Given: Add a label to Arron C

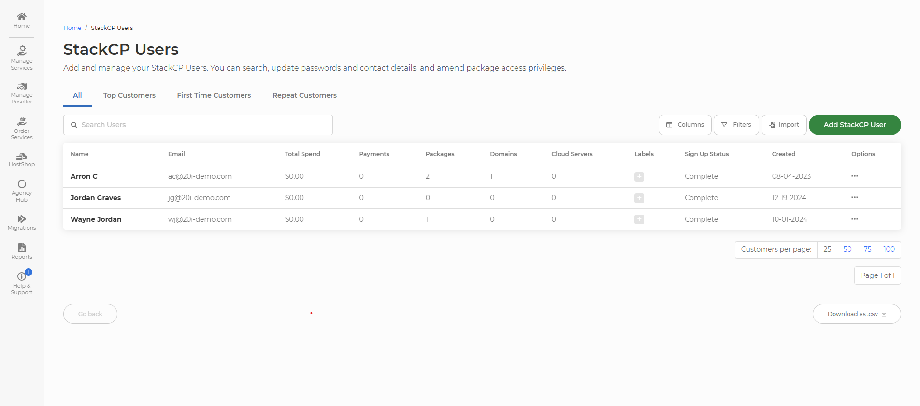Looking at the screenshot, I should point(639,177).
